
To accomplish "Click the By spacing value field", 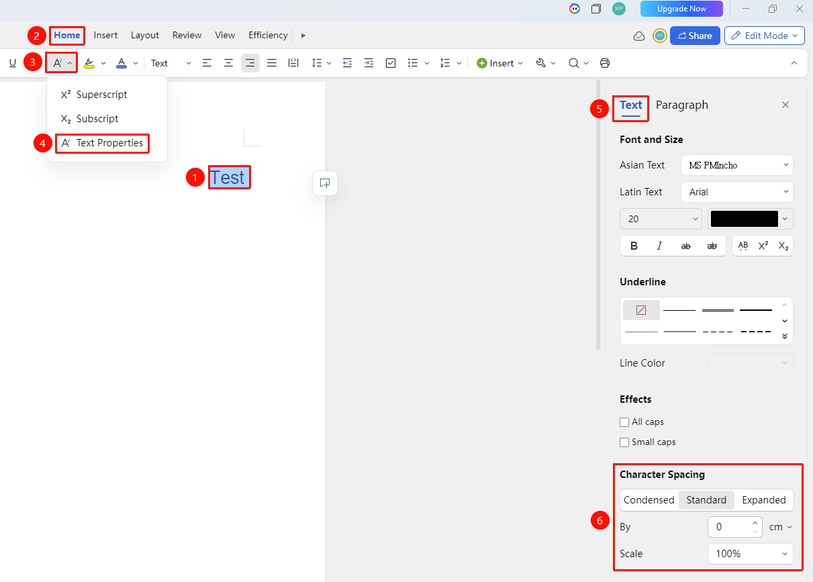I will [735, 527].
